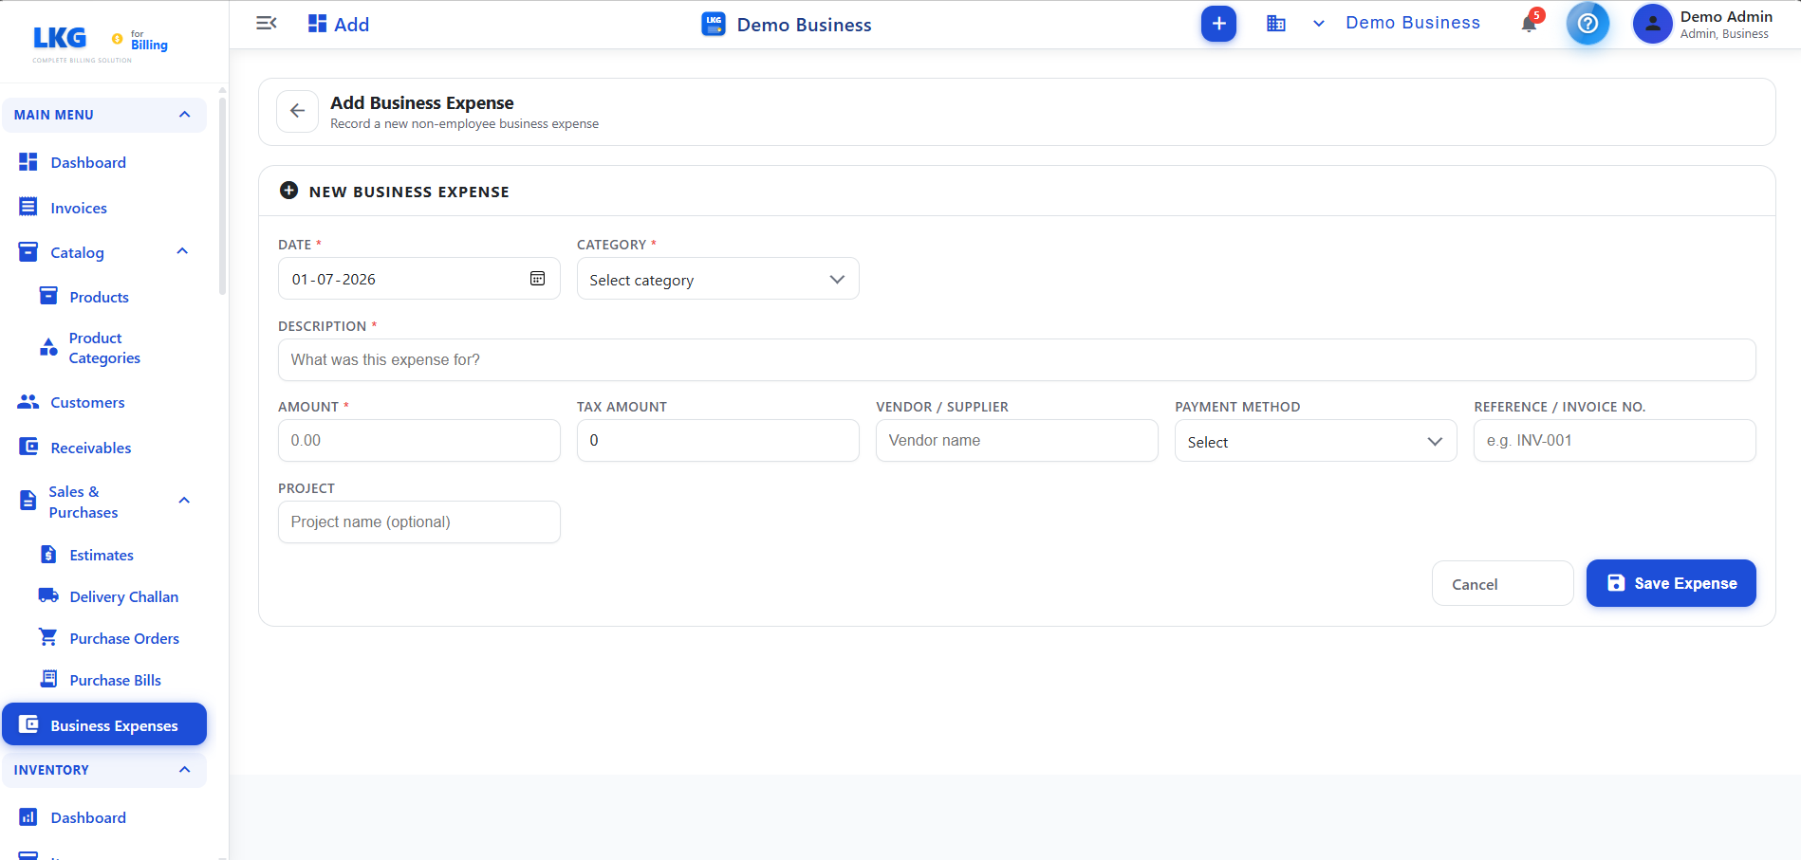Click the Estimates document icon
This screenshot has width=1801, height=860.
48,555
